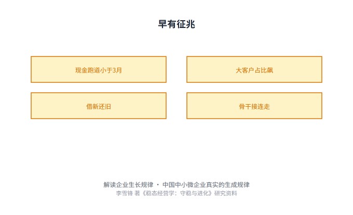The width and height of the screenshot is (353, 215).
Task: Select the 现金跑道小于3月 warning box
Action: [99, 69]
